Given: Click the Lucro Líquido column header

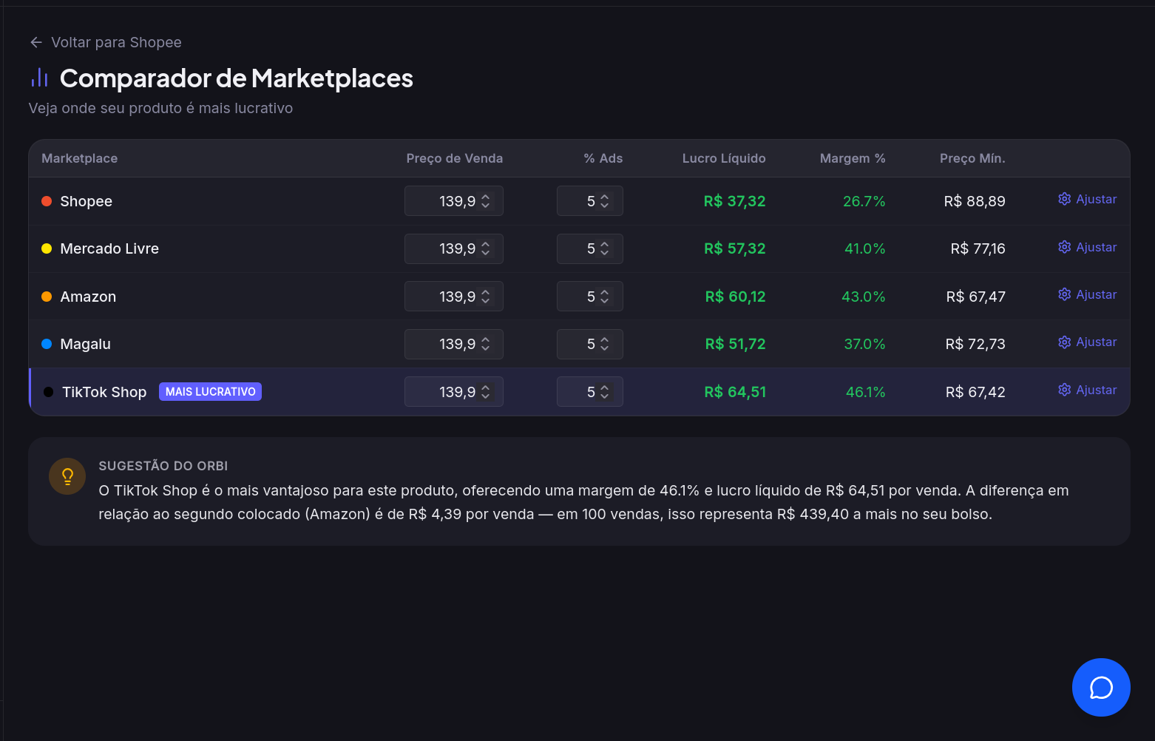Looking at the screenshot, I should [x=724, y=158].
